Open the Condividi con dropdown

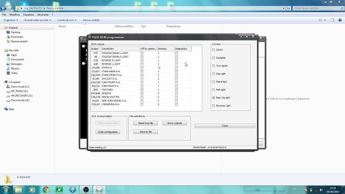(x=67, y=20)
